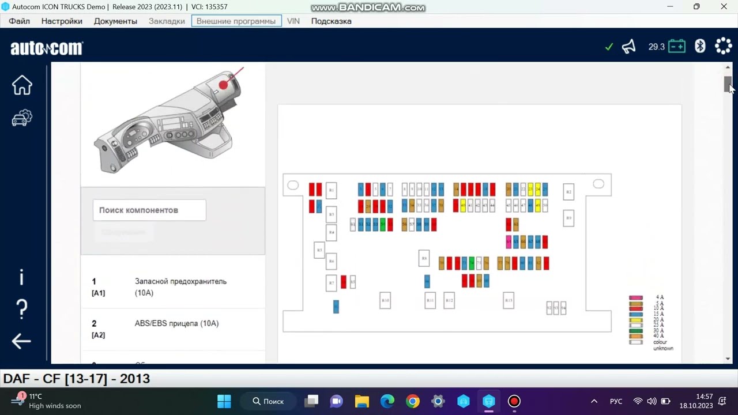Open File Explorer from the taskbar
738x415 pixels.
click(x=362, y=401)
